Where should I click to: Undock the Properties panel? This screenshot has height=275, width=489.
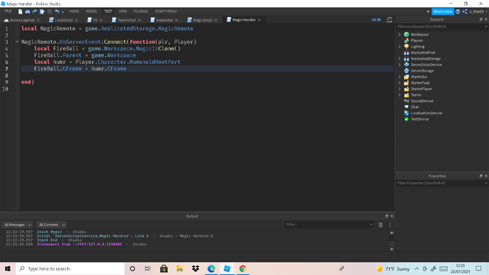[481, 176]
